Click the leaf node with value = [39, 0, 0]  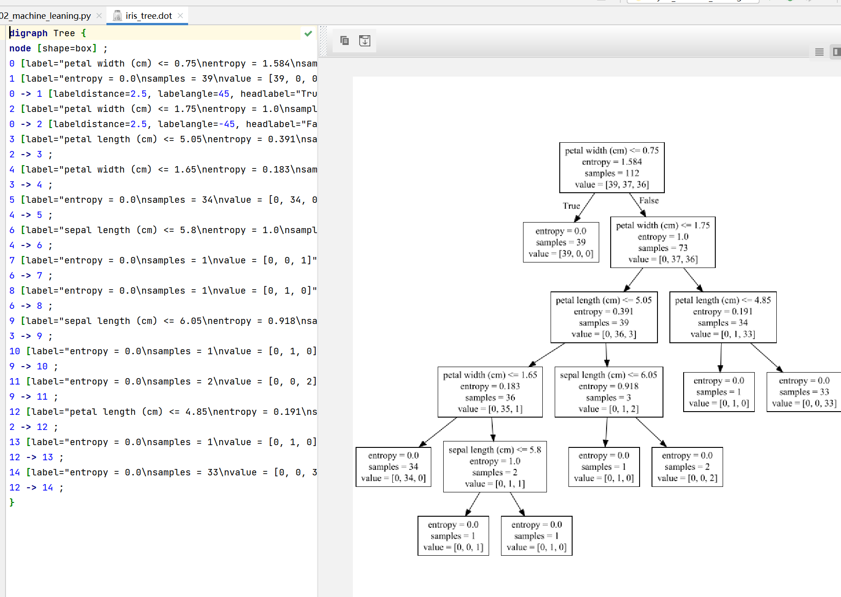point(561,242)
